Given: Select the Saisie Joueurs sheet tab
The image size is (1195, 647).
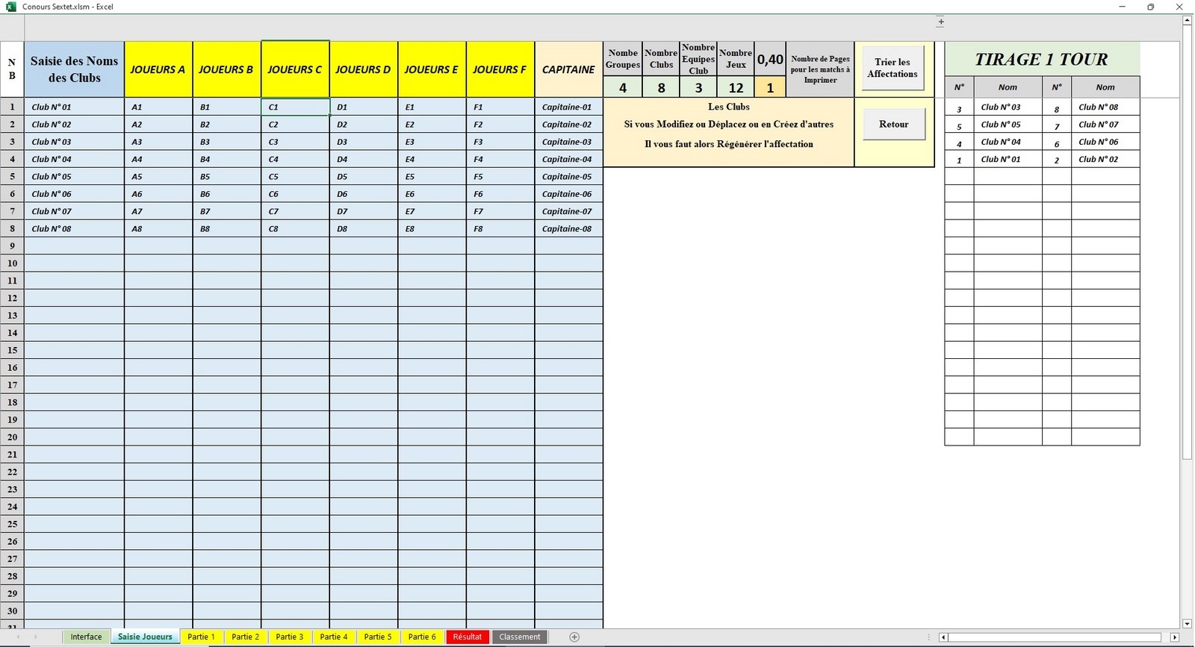Looking at the screenshot, I should pyautogui.click(x=145, y=637).
